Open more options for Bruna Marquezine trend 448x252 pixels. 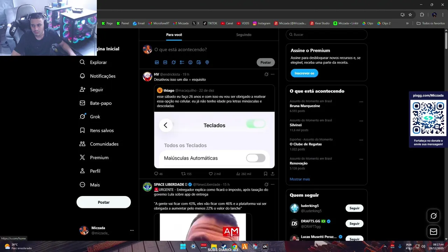(x=361, y=102)
